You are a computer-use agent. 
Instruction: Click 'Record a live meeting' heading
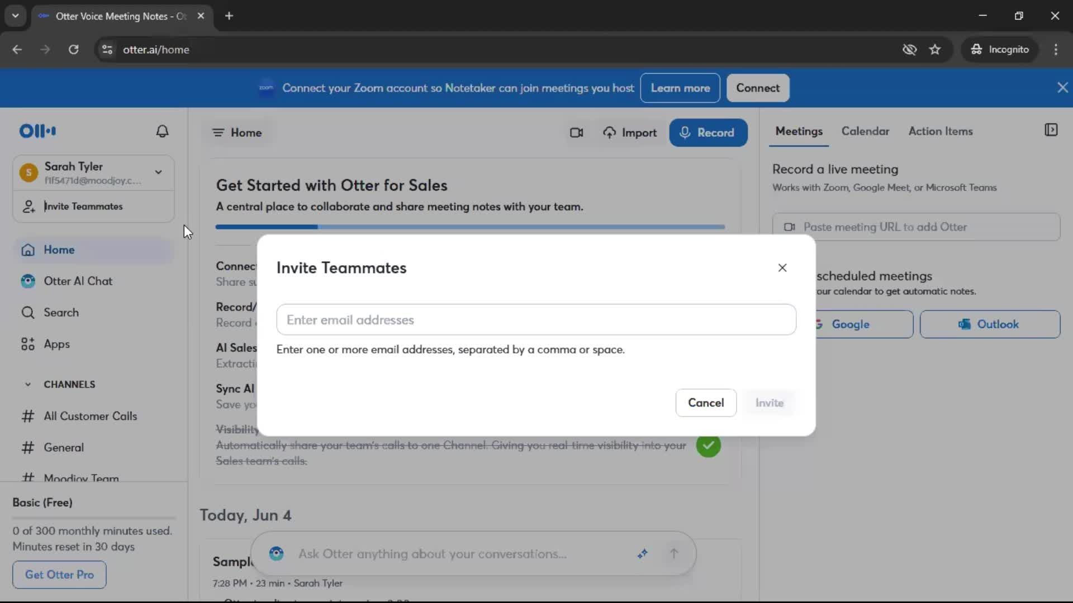click(835, 169)
